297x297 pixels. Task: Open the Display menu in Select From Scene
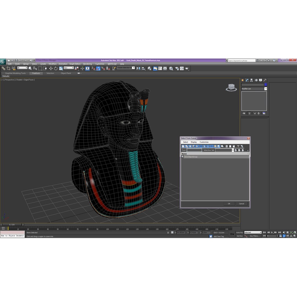[x=194, y=142]
